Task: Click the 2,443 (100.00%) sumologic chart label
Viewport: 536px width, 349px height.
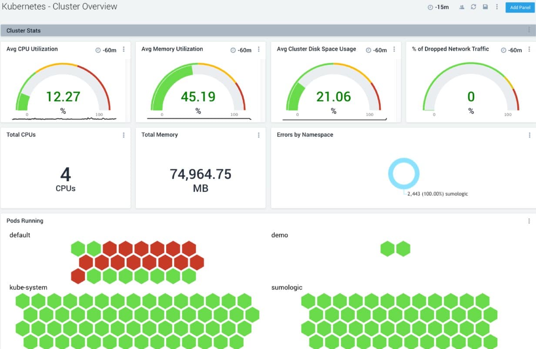Action: click(x=437, y=194)
